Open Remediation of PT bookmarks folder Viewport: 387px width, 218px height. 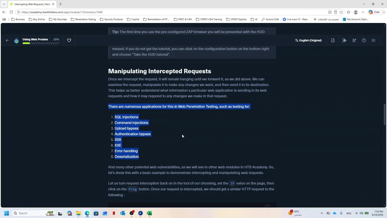click(x=156, y=19)
